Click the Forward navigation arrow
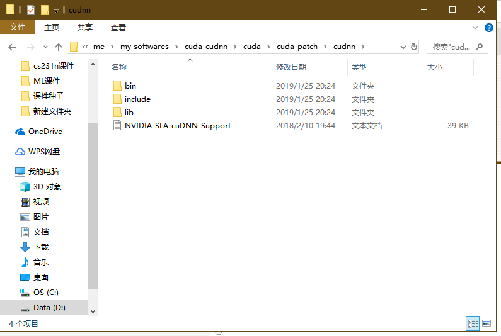The width and height of the screenshot is (501, 336). 31,47
